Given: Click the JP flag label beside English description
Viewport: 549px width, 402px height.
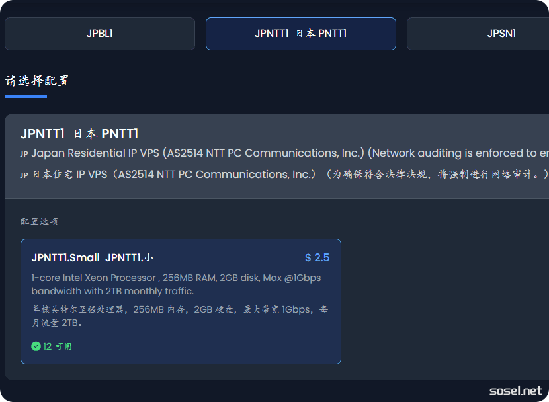Looking at the screenshot, I should tap(24, 154).
